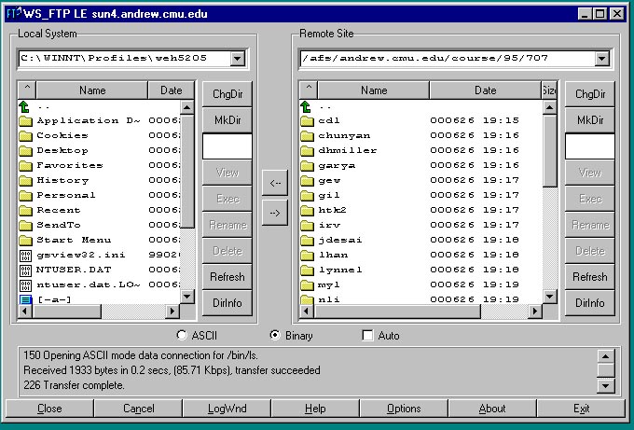634x430 pixels.
Task: Select the htk2 remote folder icon
Action: click(308, 211)
